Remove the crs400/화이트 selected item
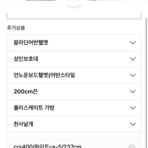The image size is (148, 148). 132,147
